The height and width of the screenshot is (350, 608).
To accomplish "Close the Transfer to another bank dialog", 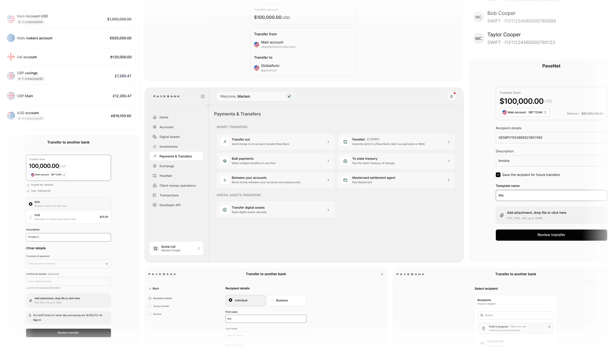I will [x=382, y=274].
